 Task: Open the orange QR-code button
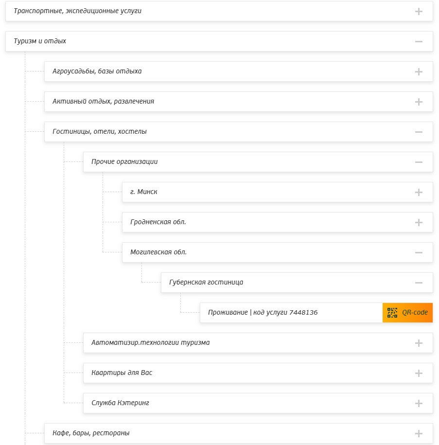pos(407,313)
